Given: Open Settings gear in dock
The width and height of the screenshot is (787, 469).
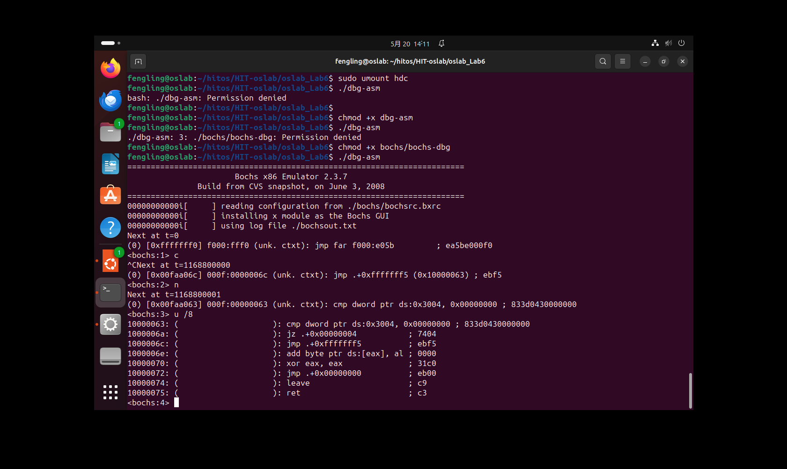Looking at the screenshot, I should coord(110,324).
